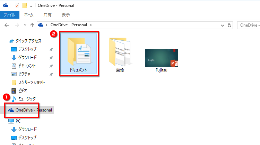This screenshot has height=145, width=260.
Task: Switch to the 共有 ribbon tab
Action: tap(47, 15)
